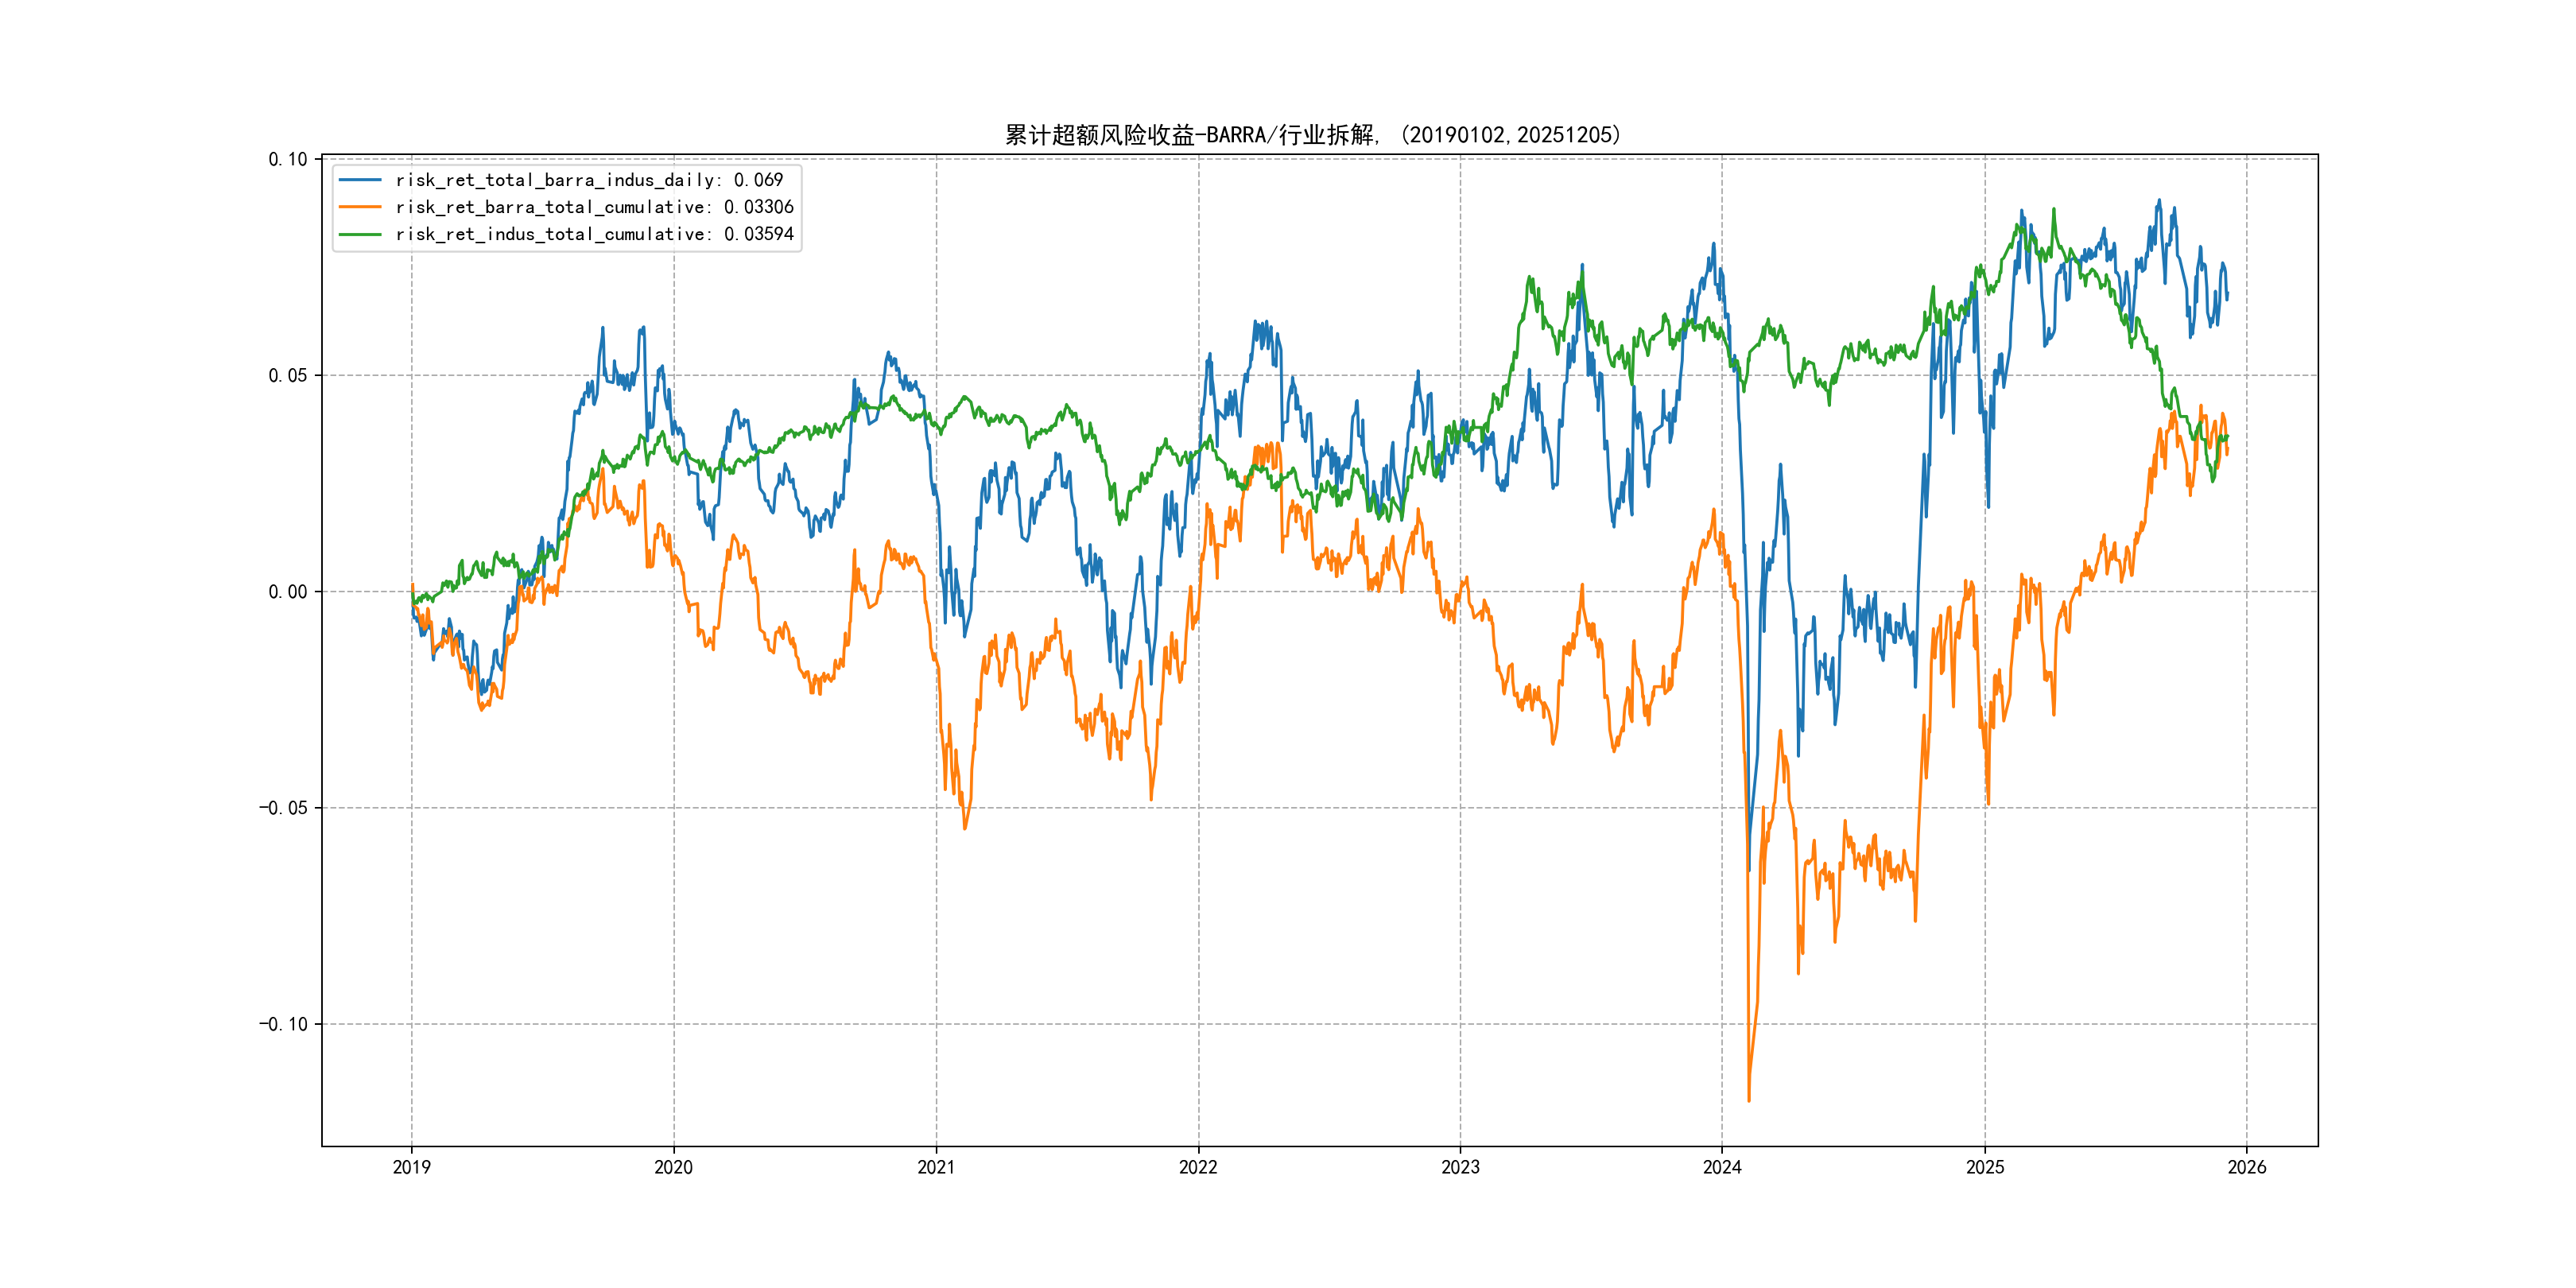Click the green legend line swatch
Viewport: 2576px width, 1288px height.
[x=360, y=234]
